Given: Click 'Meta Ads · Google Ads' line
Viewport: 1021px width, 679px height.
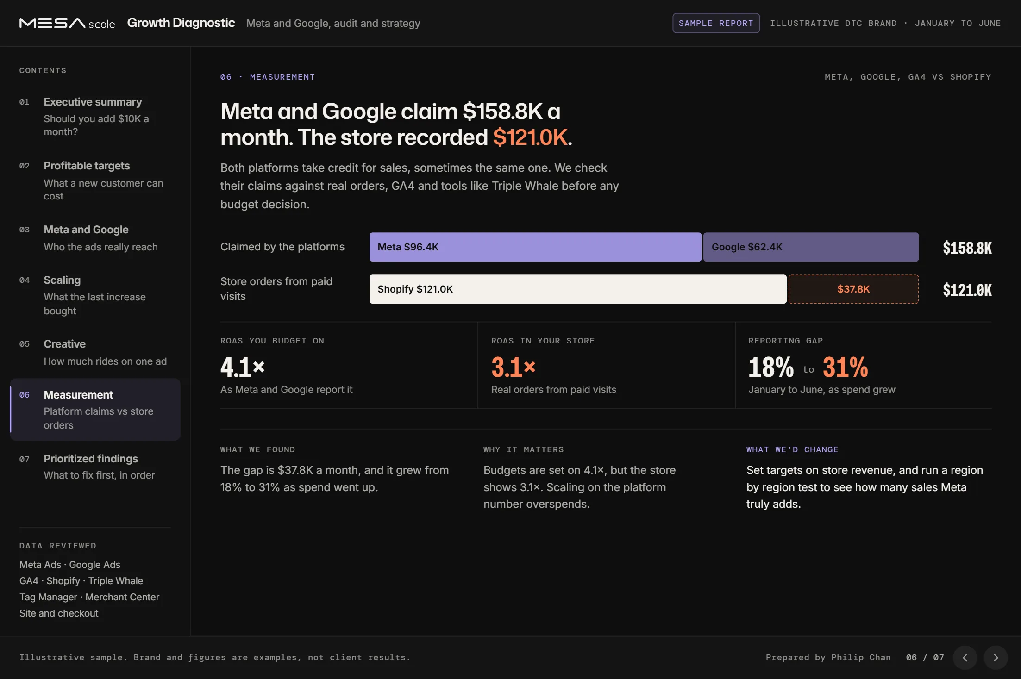Looking at the screenshot, I should coord(70,565).
